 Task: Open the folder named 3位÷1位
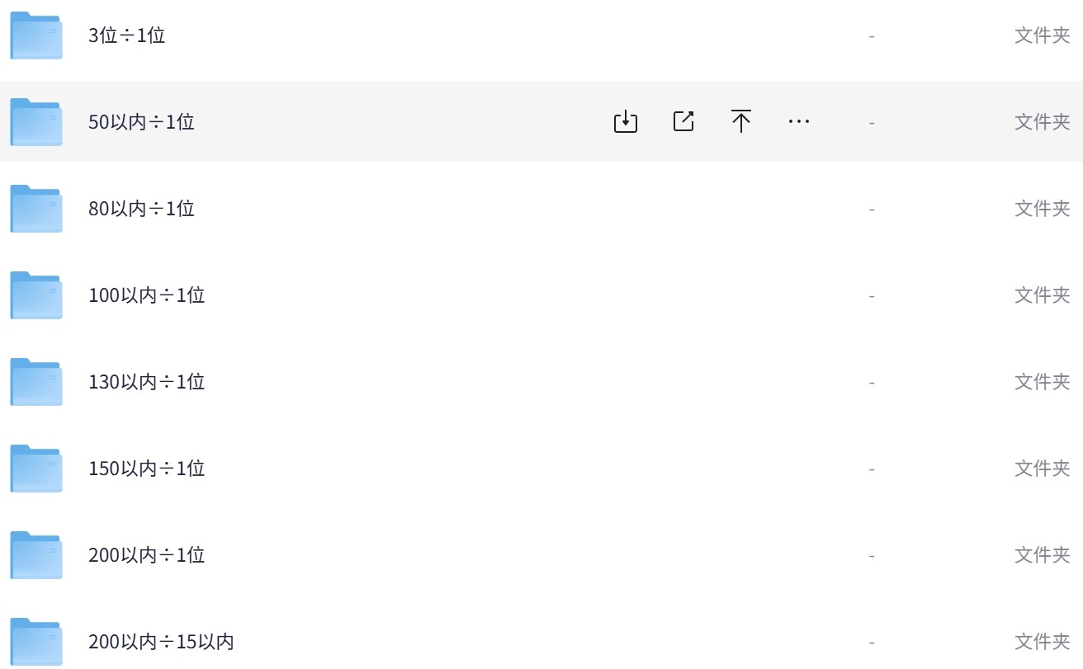click(x=127, y=35)
